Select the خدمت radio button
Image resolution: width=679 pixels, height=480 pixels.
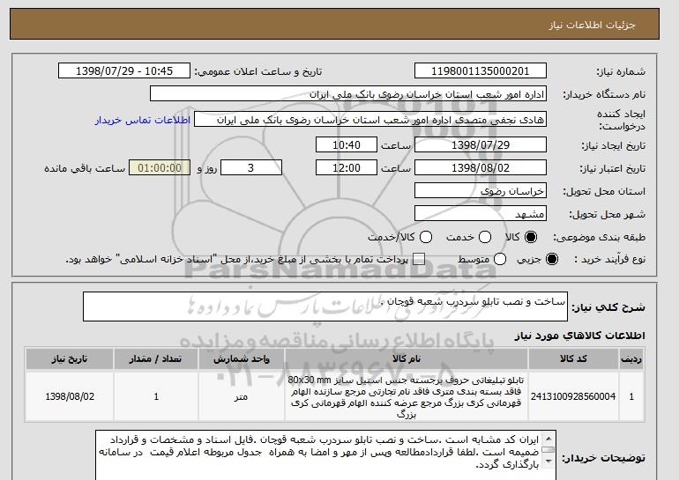point(485,237)
